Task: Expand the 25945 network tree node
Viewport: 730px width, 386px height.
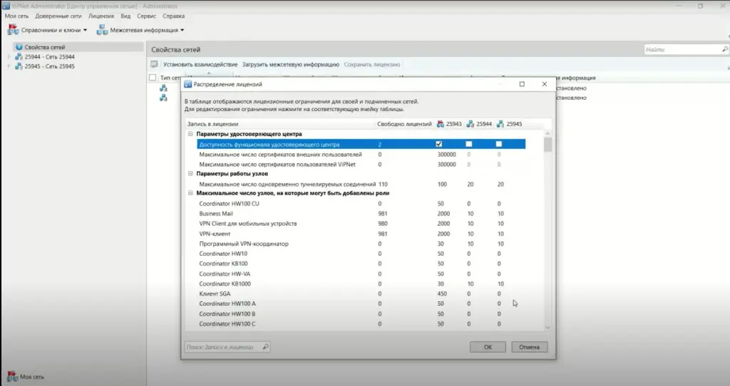Action: click(9, 66)
